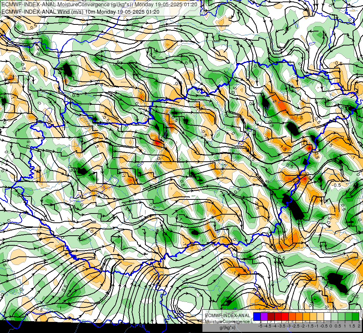
Task: Click the pale peach legend swatch
Action: click(320, 316)
